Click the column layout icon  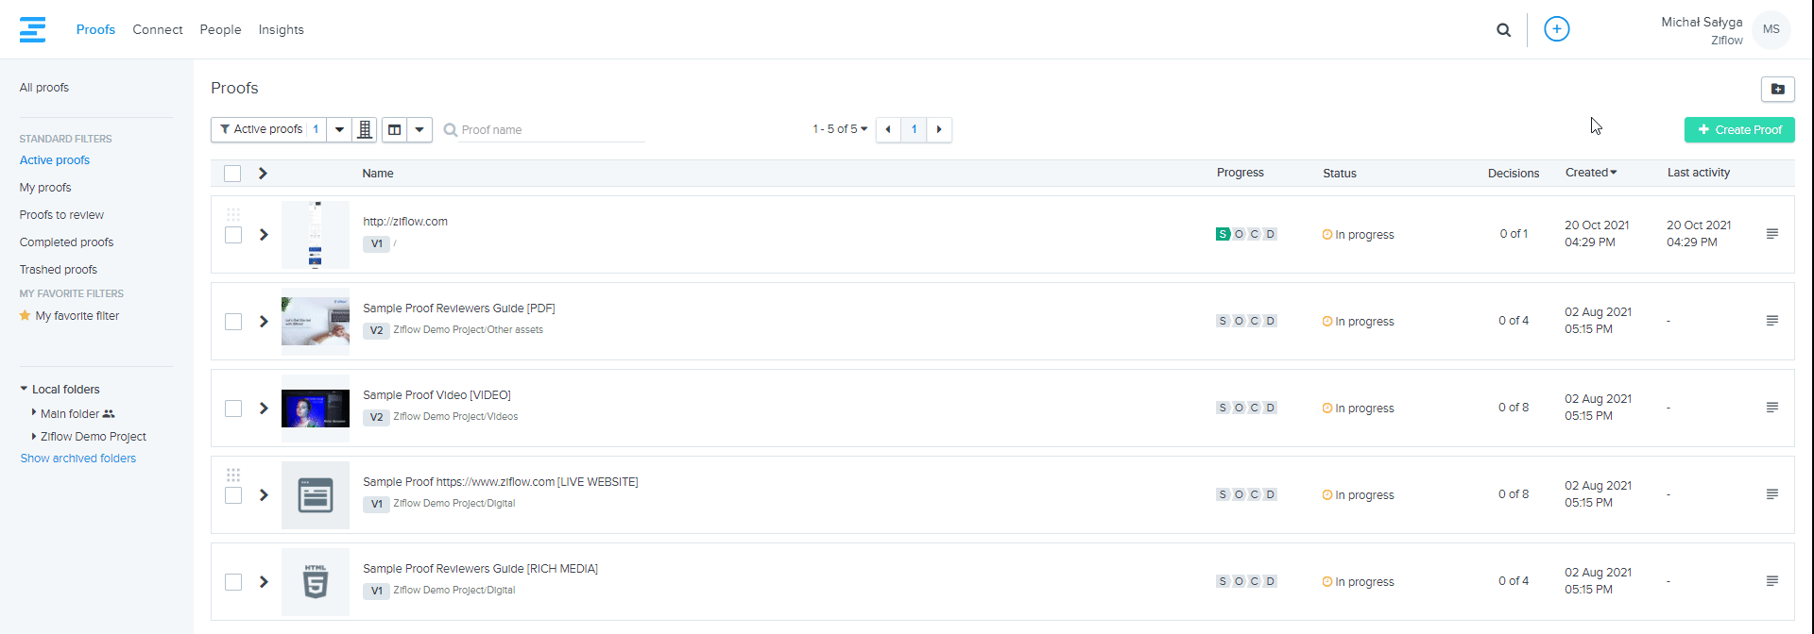(395, 129)
